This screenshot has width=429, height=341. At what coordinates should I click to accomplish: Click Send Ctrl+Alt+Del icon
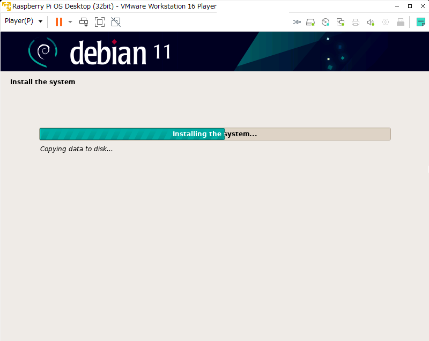coord(84,22)
